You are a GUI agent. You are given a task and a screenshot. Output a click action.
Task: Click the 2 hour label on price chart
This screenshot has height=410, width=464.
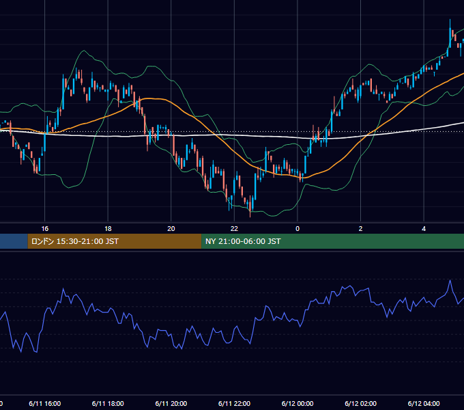coord(360,229)
